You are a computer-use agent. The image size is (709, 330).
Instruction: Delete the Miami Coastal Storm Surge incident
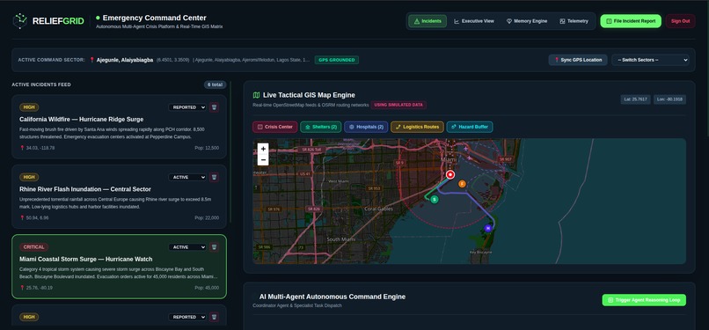point(214,247)
